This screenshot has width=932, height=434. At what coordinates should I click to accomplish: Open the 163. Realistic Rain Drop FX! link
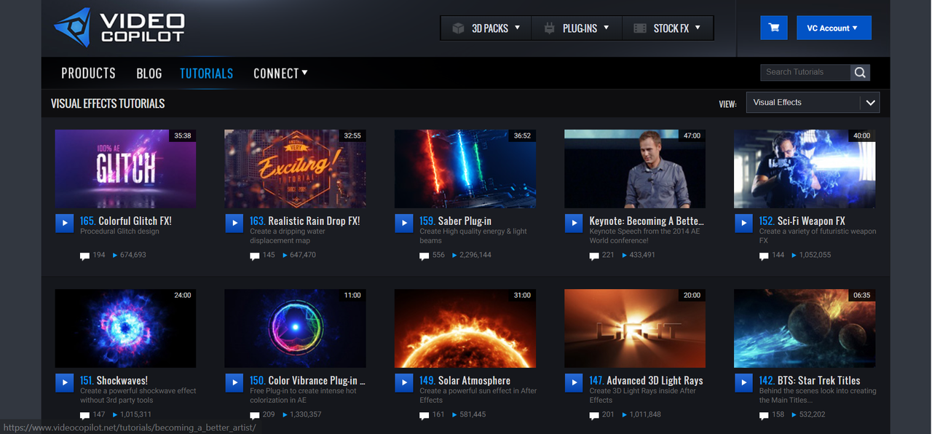[305, 221]
